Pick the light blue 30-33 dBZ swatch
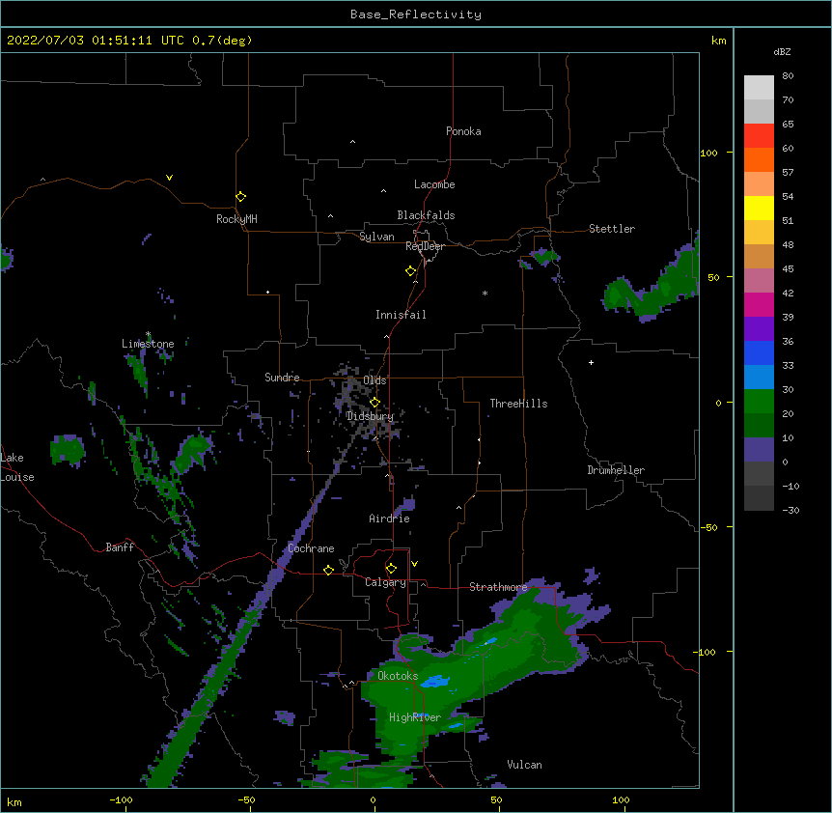This screenshot has height=813, width=832. [x=759, y=378]
